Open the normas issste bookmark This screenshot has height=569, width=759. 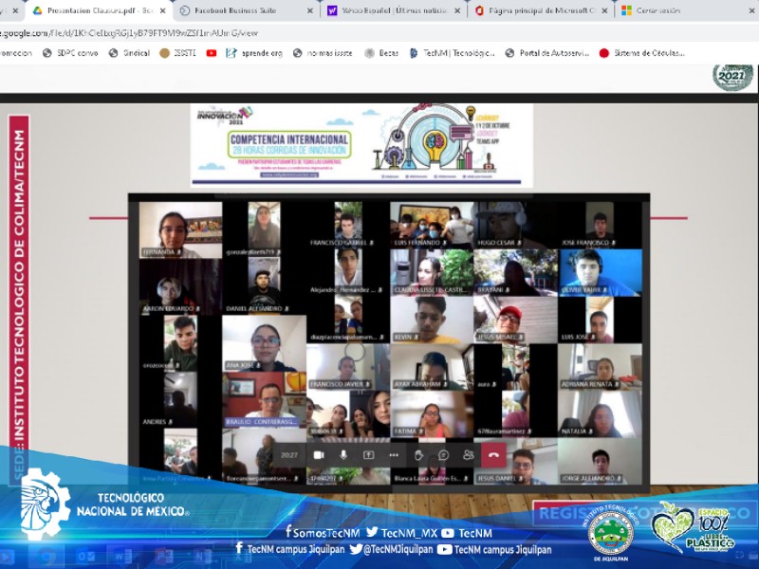click(x=323, y=53)
